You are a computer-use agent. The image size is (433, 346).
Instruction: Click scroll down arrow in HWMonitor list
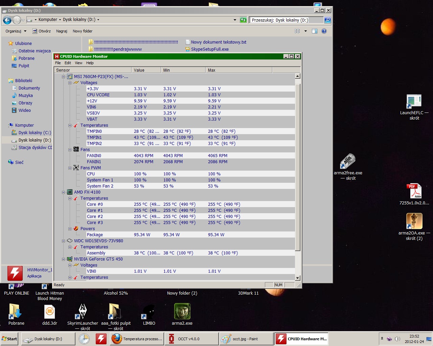pos(298,278)
